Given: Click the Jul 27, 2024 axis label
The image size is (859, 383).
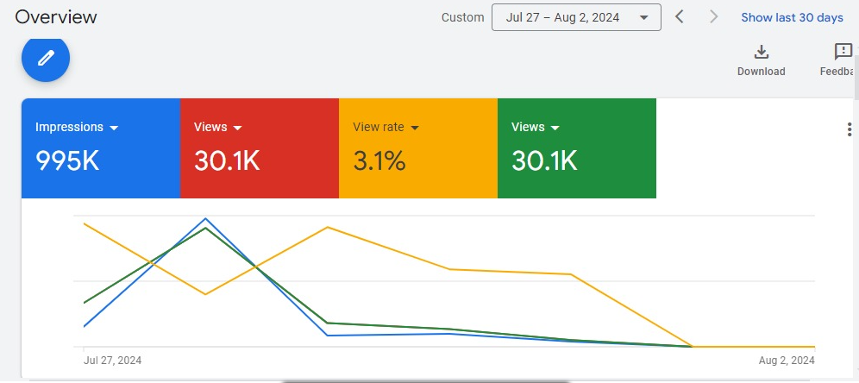Looking at the screenshot, I should pyautogui.click(x=113, y=360).
